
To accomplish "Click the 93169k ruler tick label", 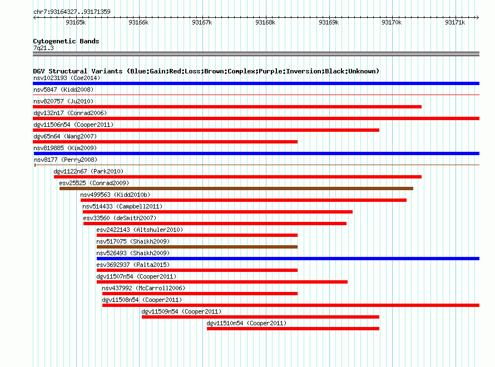I will point(329,22).
